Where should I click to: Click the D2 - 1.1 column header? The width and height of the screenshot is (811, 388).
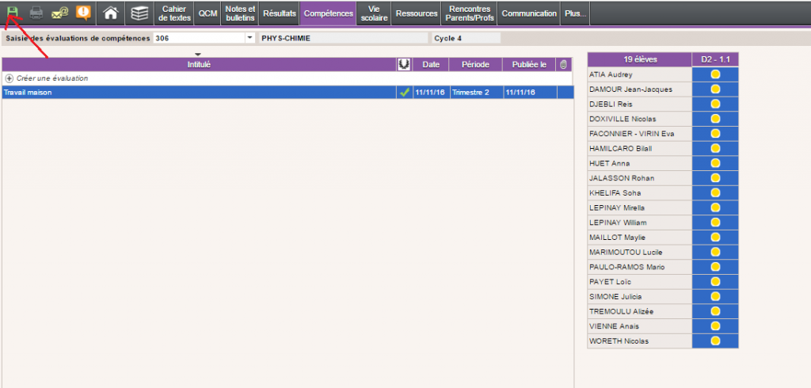point(714,59)
